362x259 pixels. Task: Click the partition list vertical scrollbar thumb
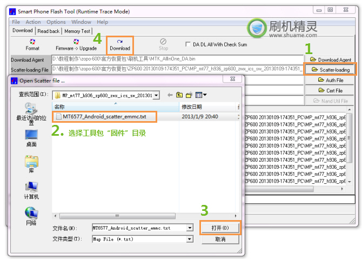coord(349,138)
